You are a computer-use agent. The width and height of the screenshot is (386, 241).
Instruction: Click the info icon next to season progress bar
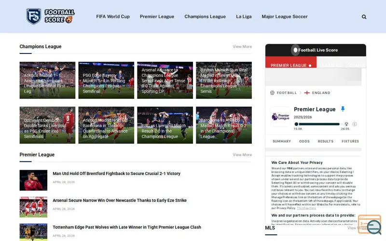click(355, 124)
